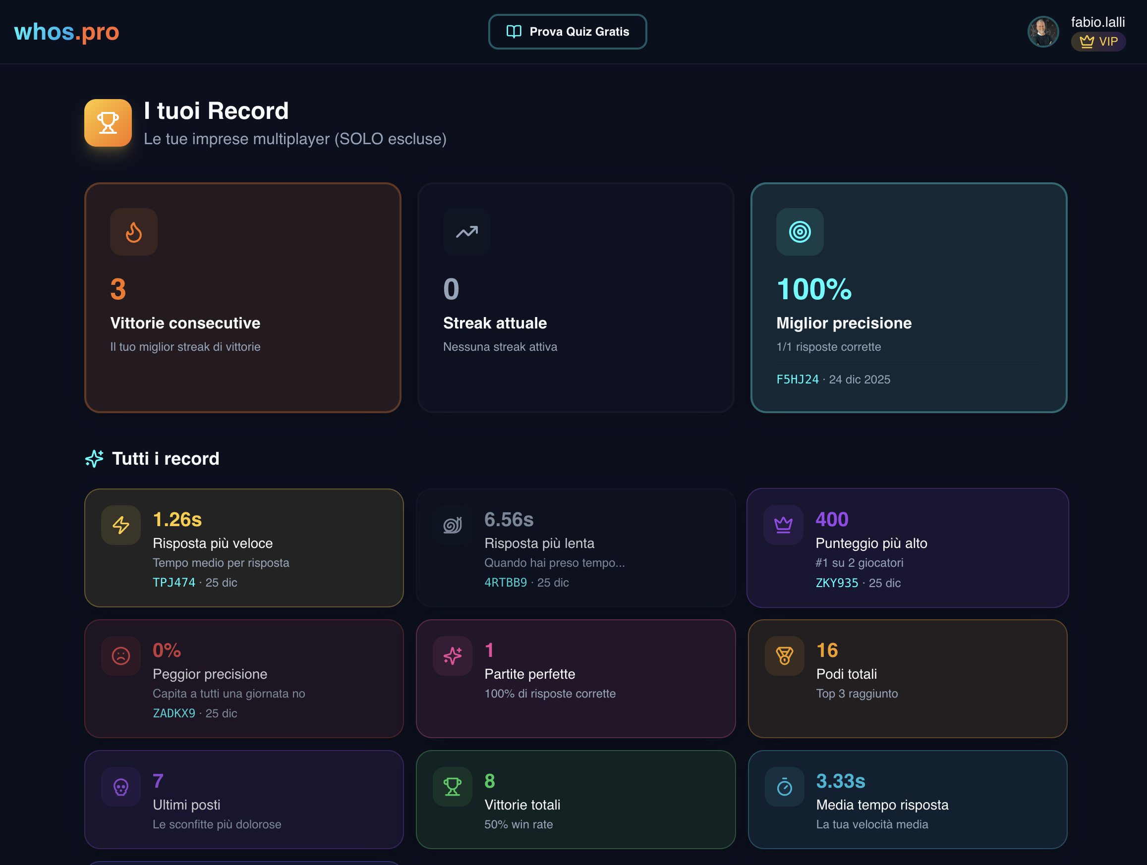This screenshot has width=1147, height=865.
Task: Open the TPJ474 game code link
Action: [x=173, y=583]
